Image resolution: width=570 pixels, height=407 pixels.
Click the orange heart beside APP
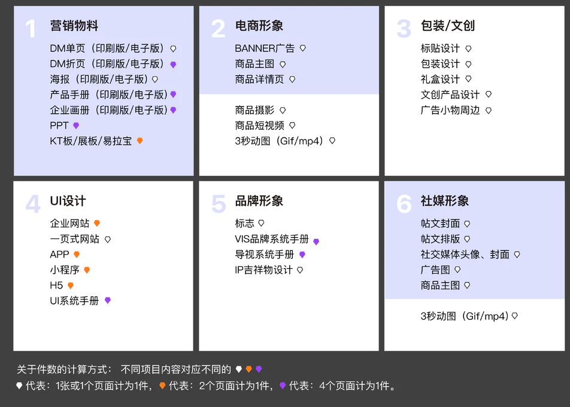(x=76, y=254)
